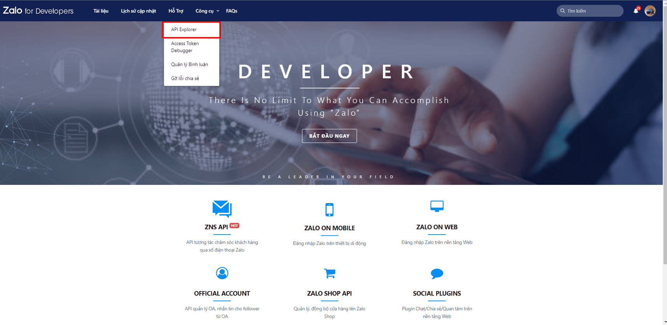Screen dimensions: 667x325
Task: Open the ZALO ON WEB heading
Action: [437, 227]
